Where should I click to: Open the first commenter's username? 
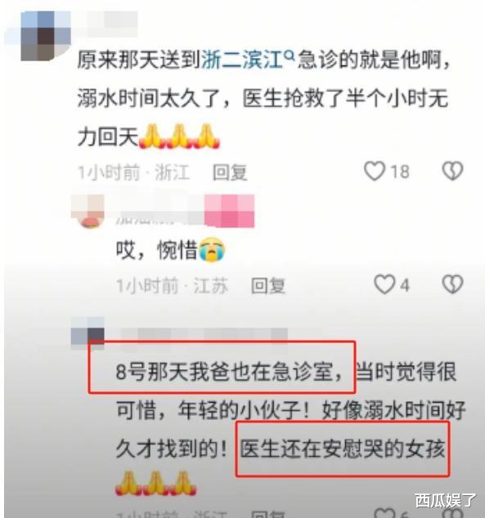(x=106, y=23)
